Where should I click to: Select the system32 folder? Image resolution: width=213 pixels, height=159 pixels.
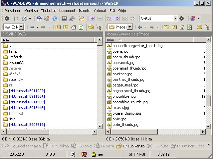13,63
